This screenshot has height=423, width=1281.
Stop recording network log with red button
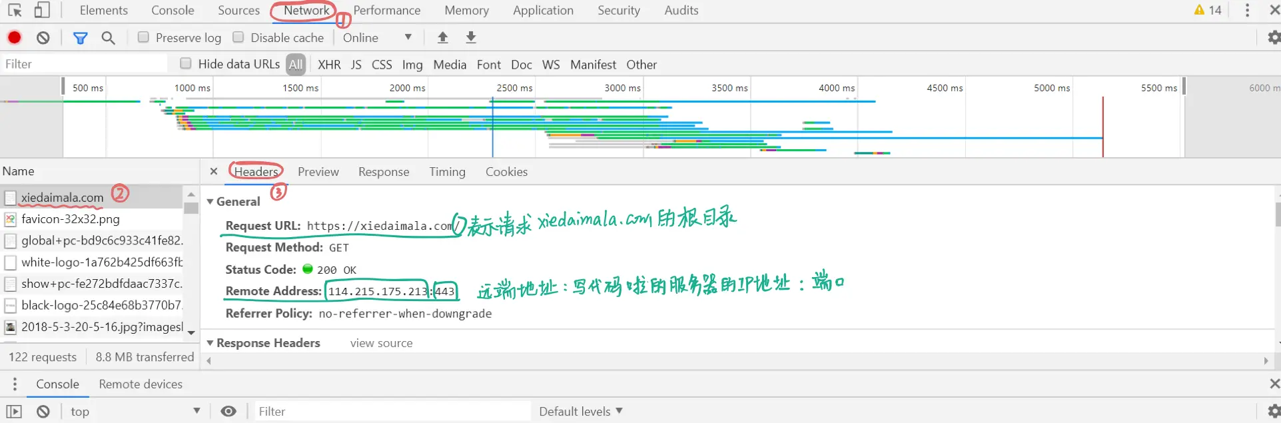(14, 37)
